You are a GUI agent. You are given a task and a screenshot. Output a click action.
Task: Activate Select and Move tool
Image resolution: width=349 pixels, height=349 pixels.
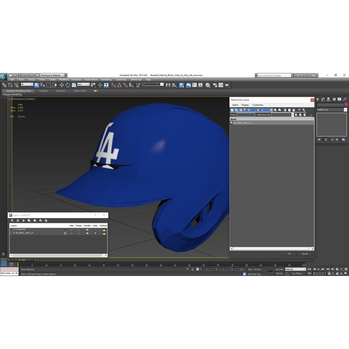[62, 85]
